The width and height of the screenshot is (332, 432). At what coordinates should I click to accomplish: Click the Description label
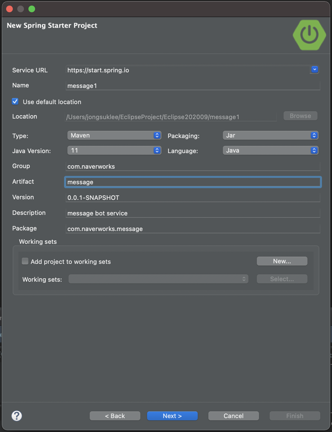tap(29, 213)
